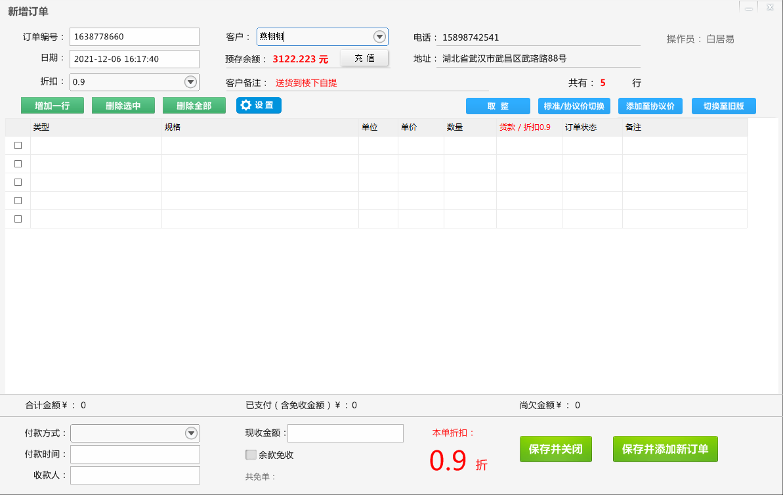The height and width of the screenshot is (495, 783).
Task: Check the first order row checkbox
Action: click(x=18, y=146)
